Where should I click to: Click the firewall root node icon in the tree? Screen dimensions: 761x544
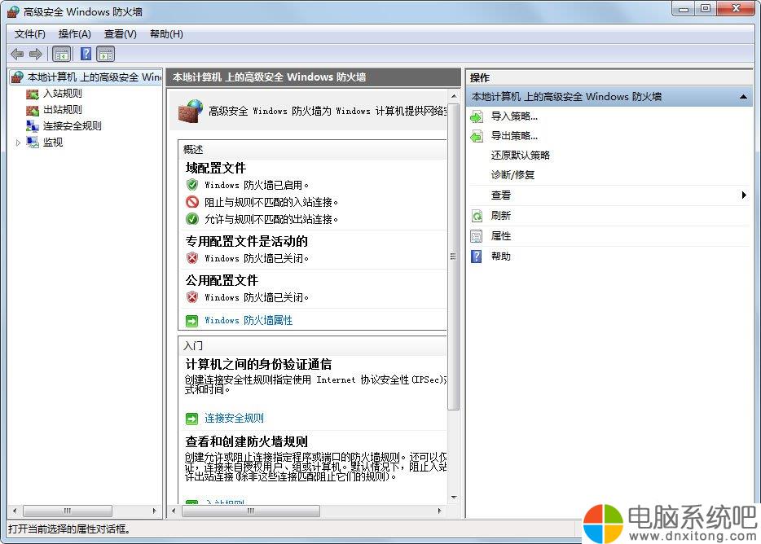17,77
